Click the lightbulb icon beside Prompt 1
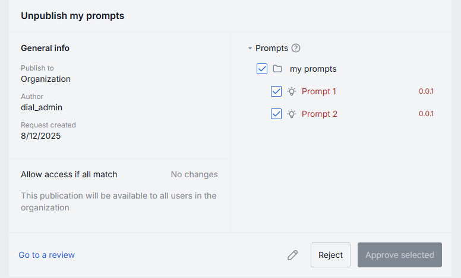Viewport: 461px width, 278px height. coord(292,91)
